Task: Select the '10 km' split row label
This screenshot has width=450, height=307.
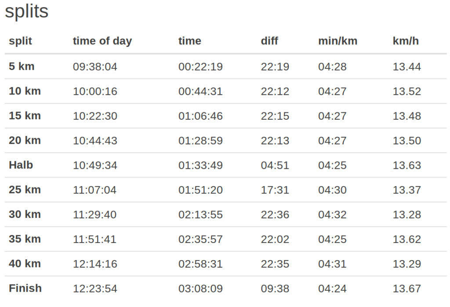Action: [25, 91]
